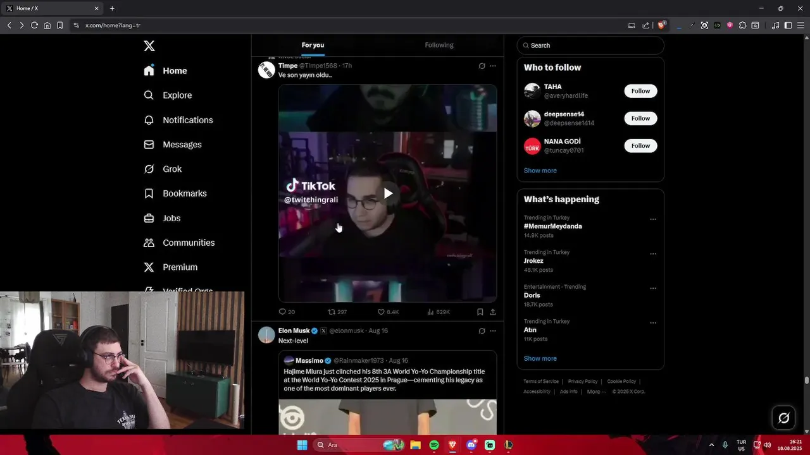Follow deepsense14

click(640, 118)
